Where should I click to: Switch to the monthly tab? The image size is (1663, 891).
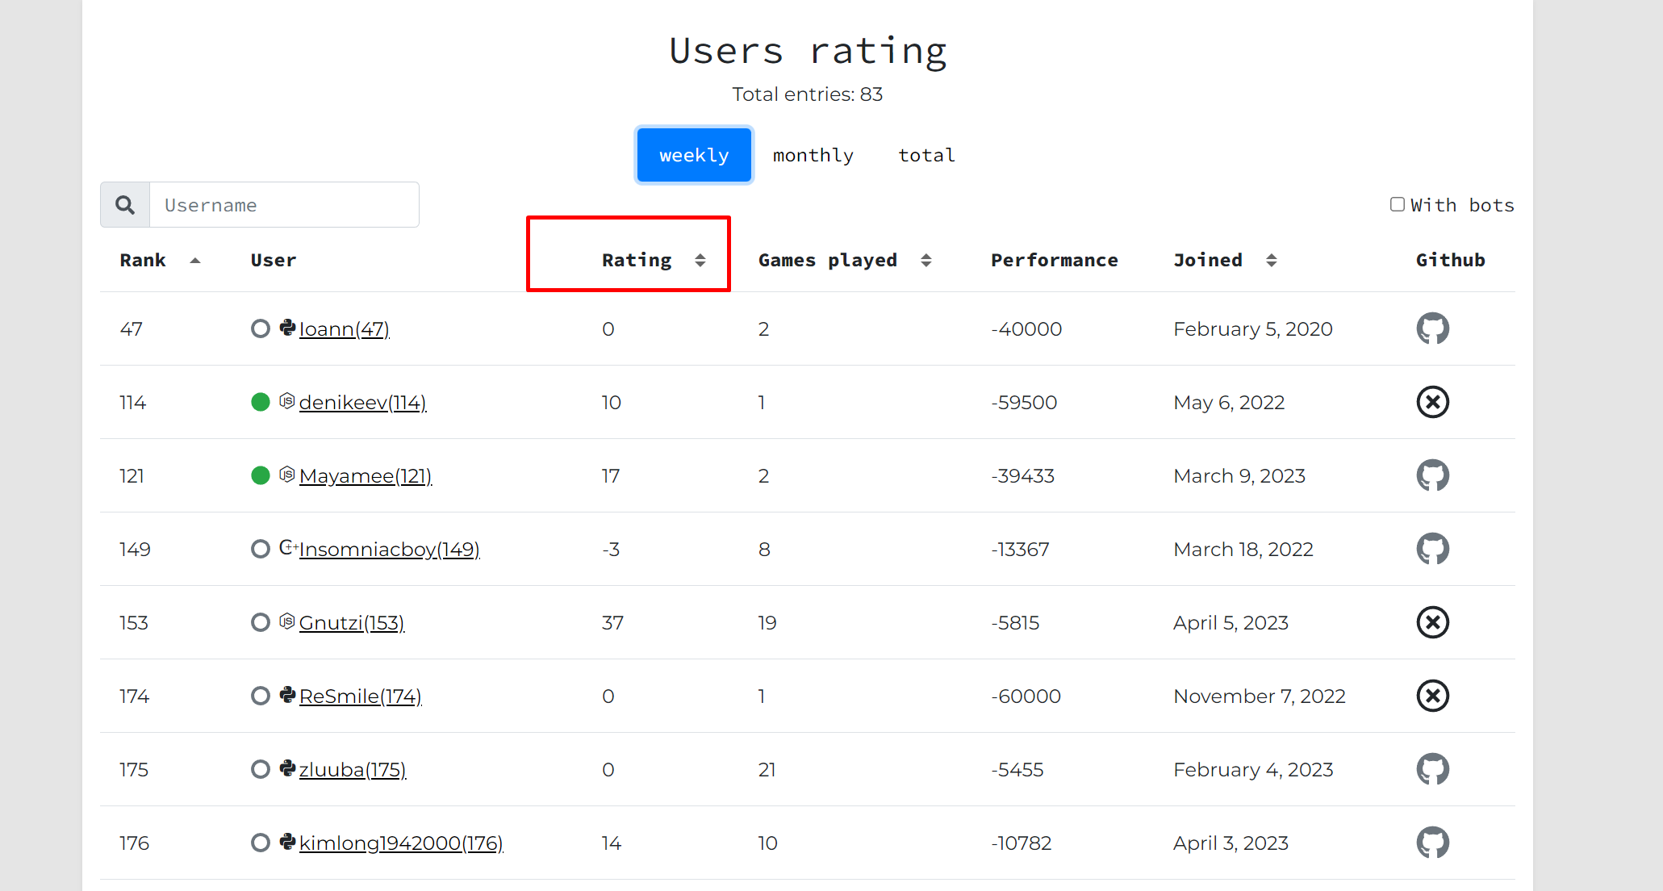813,155
